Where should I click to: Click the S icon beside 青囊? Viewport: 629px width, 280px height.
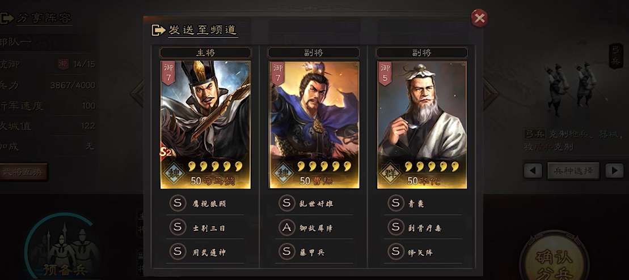coord(395,203)
